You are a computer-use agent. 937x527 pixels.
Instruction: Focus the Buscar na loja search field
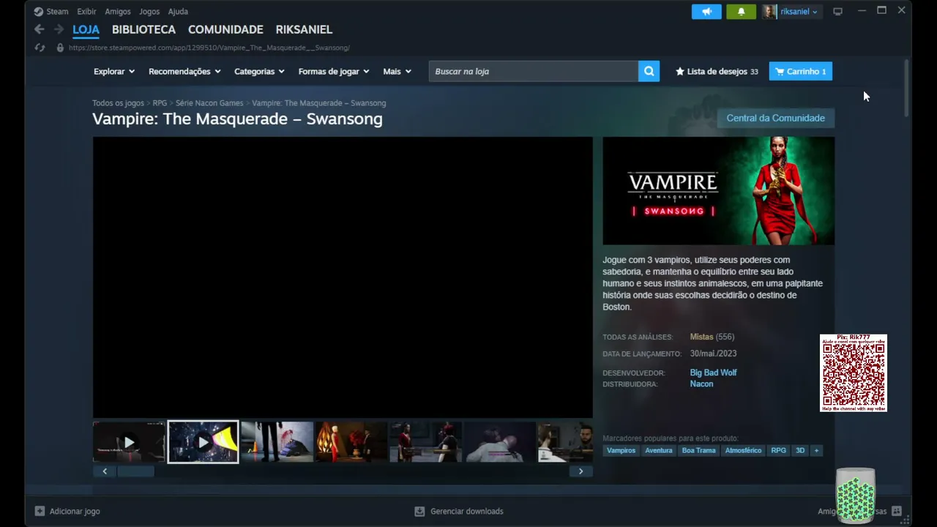point(534,71)
